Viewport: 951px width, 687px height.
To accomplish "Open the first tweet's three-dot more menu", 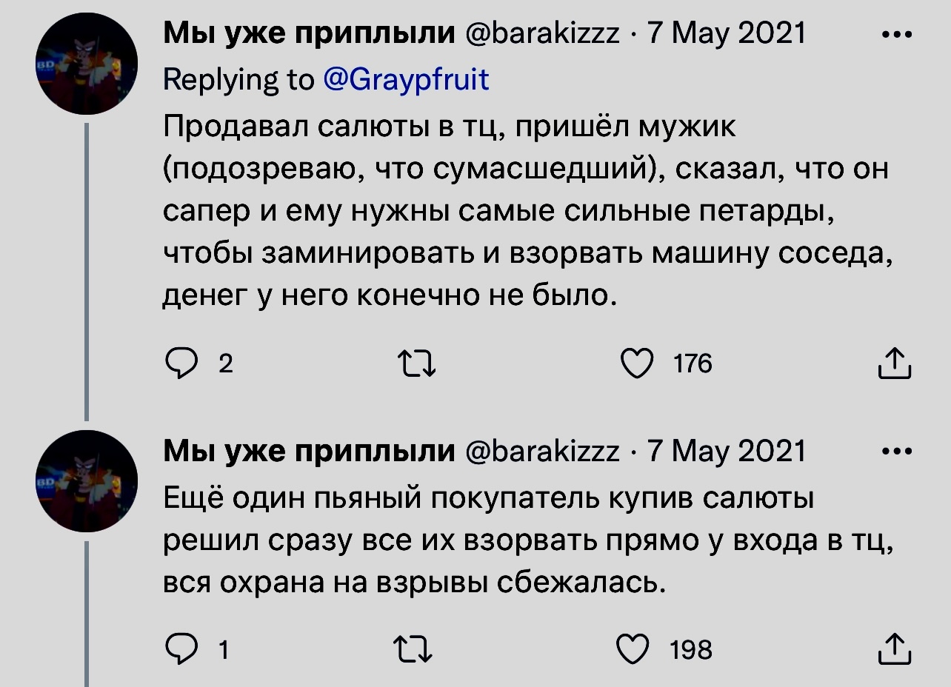I will (x=898, y=36).
